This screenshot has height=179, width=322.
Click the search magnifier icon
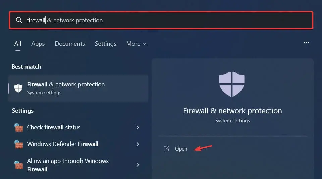click(19, 20)
